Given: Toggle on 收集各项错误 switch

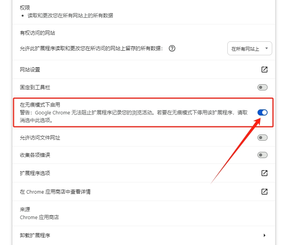Looking at the screenshot, I should pyautogui.click(x=263, y=155).
